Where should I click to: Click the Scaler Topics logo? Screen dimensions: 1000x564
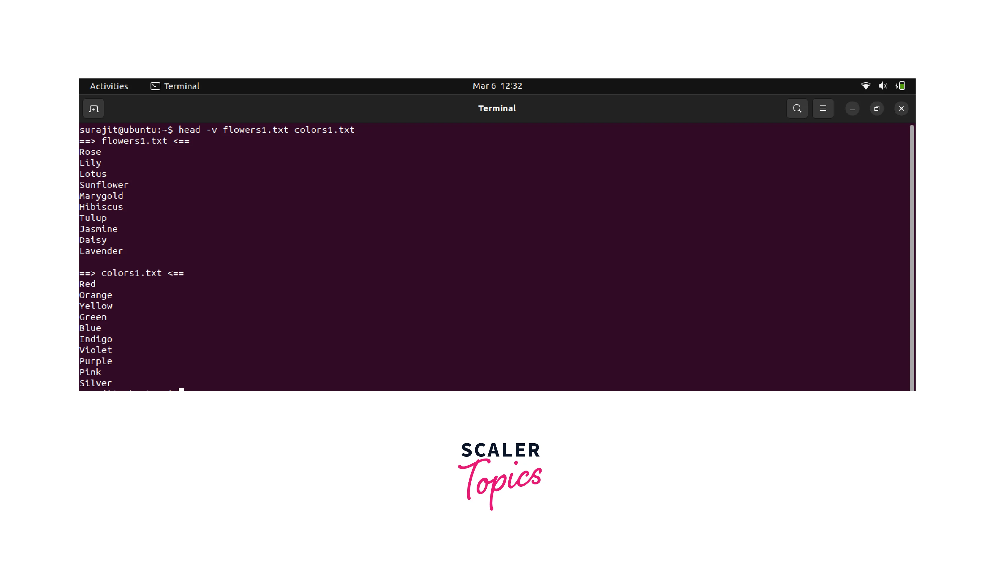pyautogui.click(x=500, y=475)
